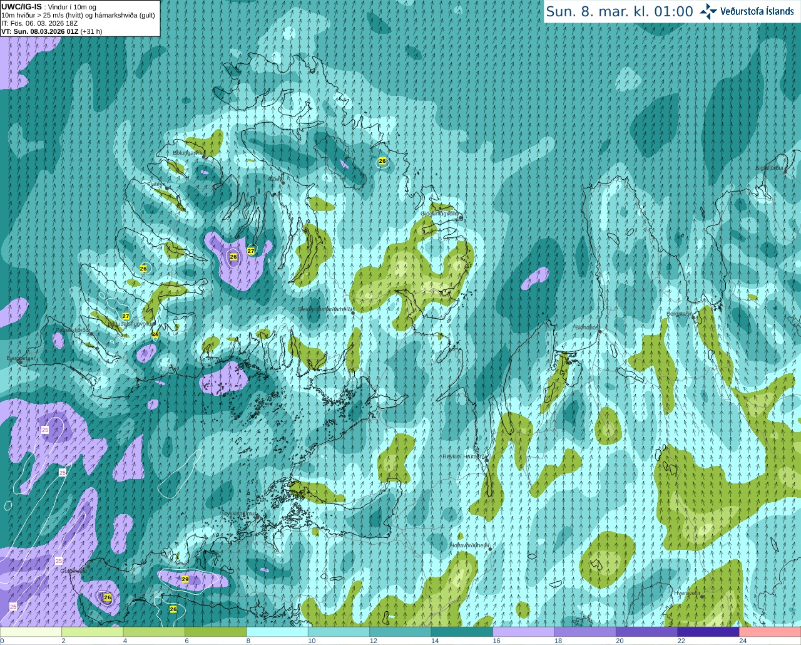This screenshot has width=801, height=645.
Task: Click the 26 gust marker by Gufuskálar
Action: (x=108, y=597)
